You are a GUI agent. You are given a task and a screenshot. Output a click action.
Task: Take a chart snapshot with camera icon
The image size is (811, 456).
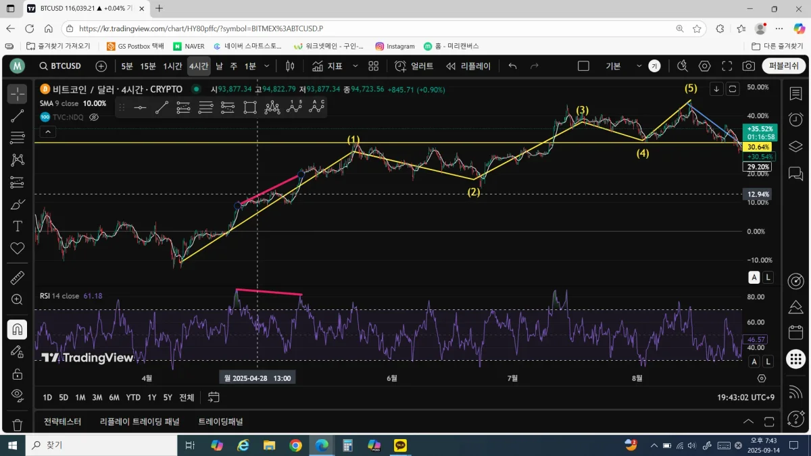(748, 66)
